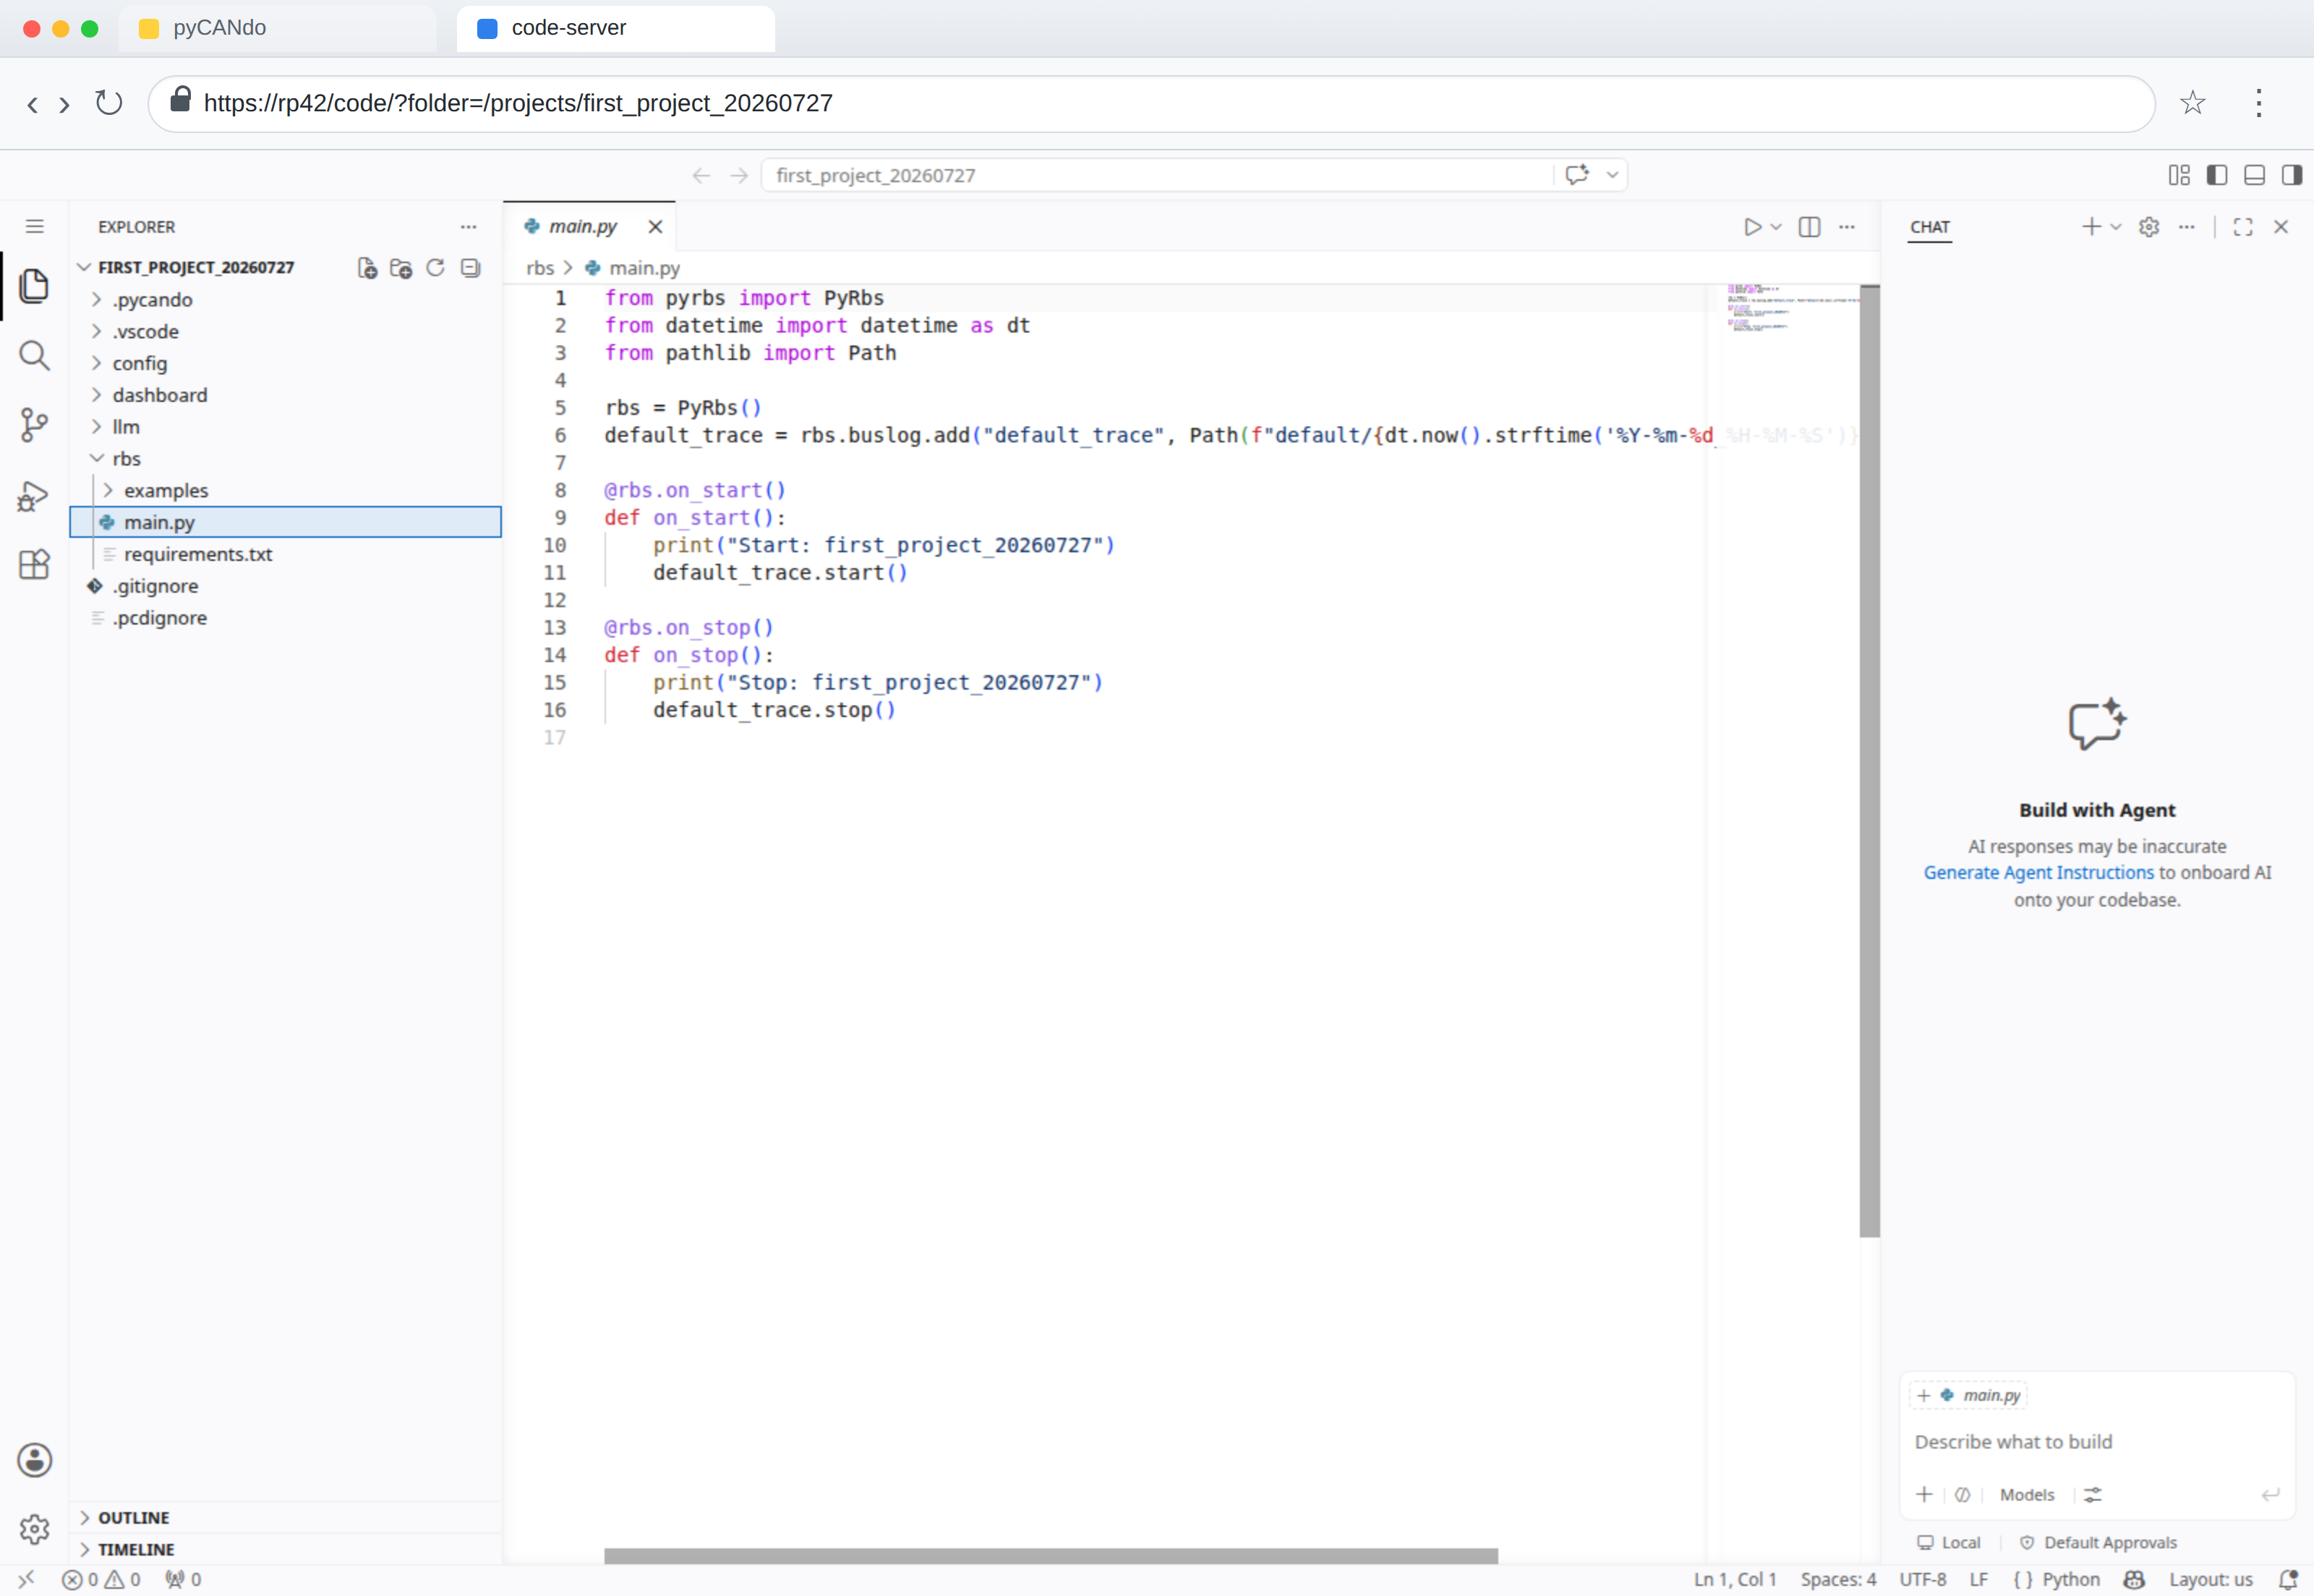Open the Extensions view
The width and height of the screenshot is (2314, 1596).
(x=34, y=564)
